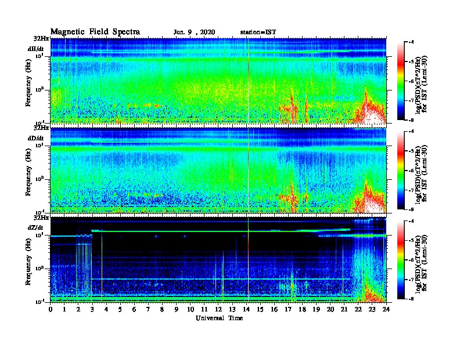Image resolution: width=460 pixels, height=355 pixels.
Task: Click the '32Hz' label above dH/dt
Action: 41,38
